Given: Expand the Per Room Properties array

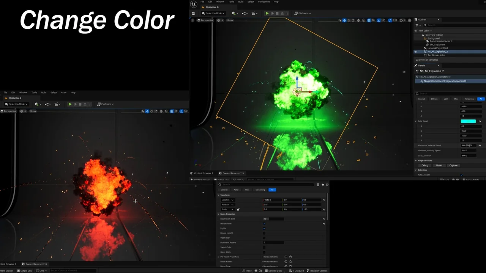Looking at the screenshot, I should tap(218, 257).
